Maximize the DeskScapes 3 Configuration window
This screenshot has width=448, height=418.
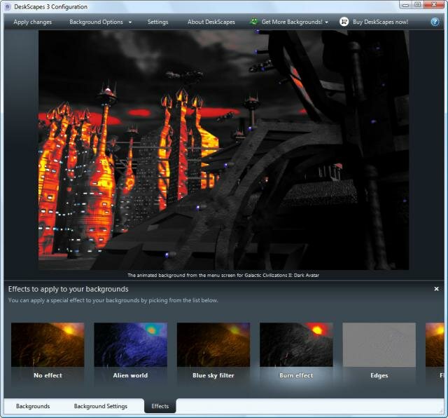click(x=418, y=5)
